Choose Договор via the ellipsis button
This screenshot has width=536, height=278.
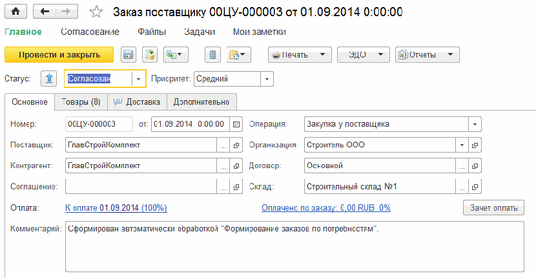coord(462,166)
